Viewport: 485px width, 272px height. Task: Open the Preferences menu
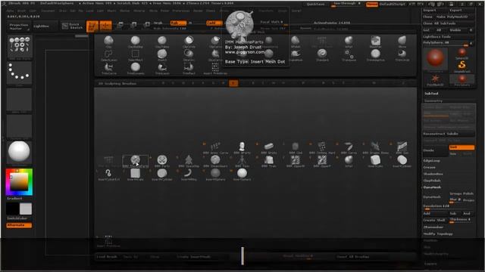pyautogui.click(x=181, y=11)
